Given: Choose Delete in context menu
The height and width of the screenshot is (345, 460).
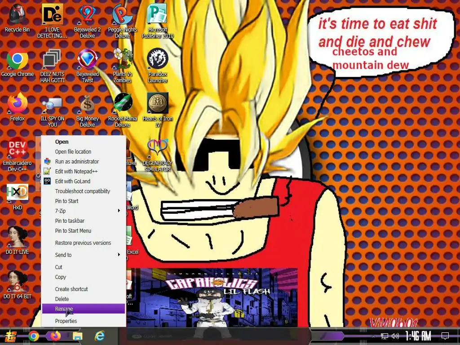Looking at the screenshot, I should (83, 299).
